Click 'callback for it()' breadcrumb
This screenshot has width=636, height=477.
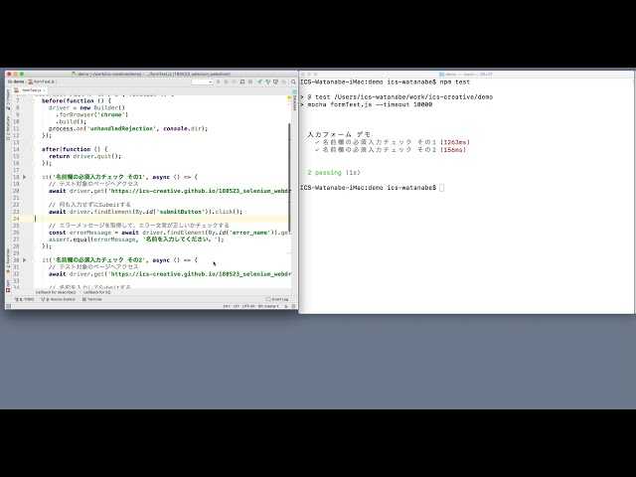click(97, 292)
